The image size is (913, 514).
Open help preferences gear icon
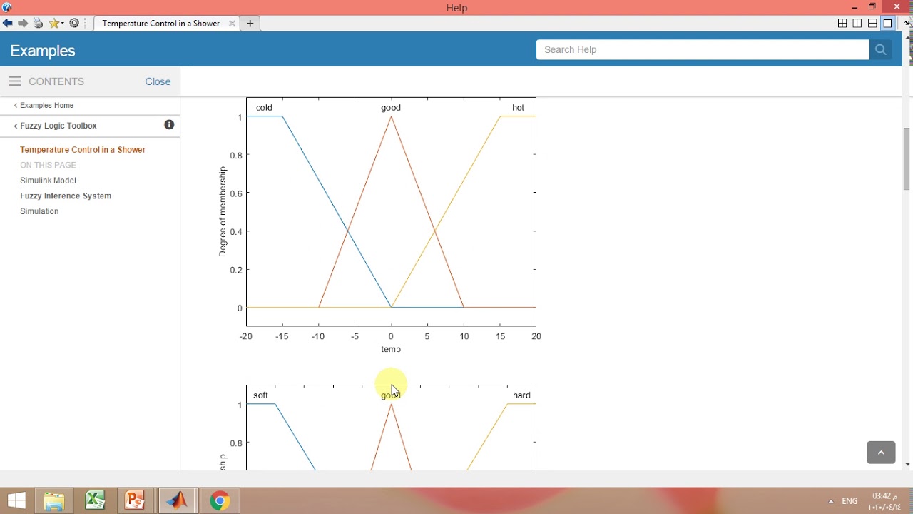click(74, 24)
